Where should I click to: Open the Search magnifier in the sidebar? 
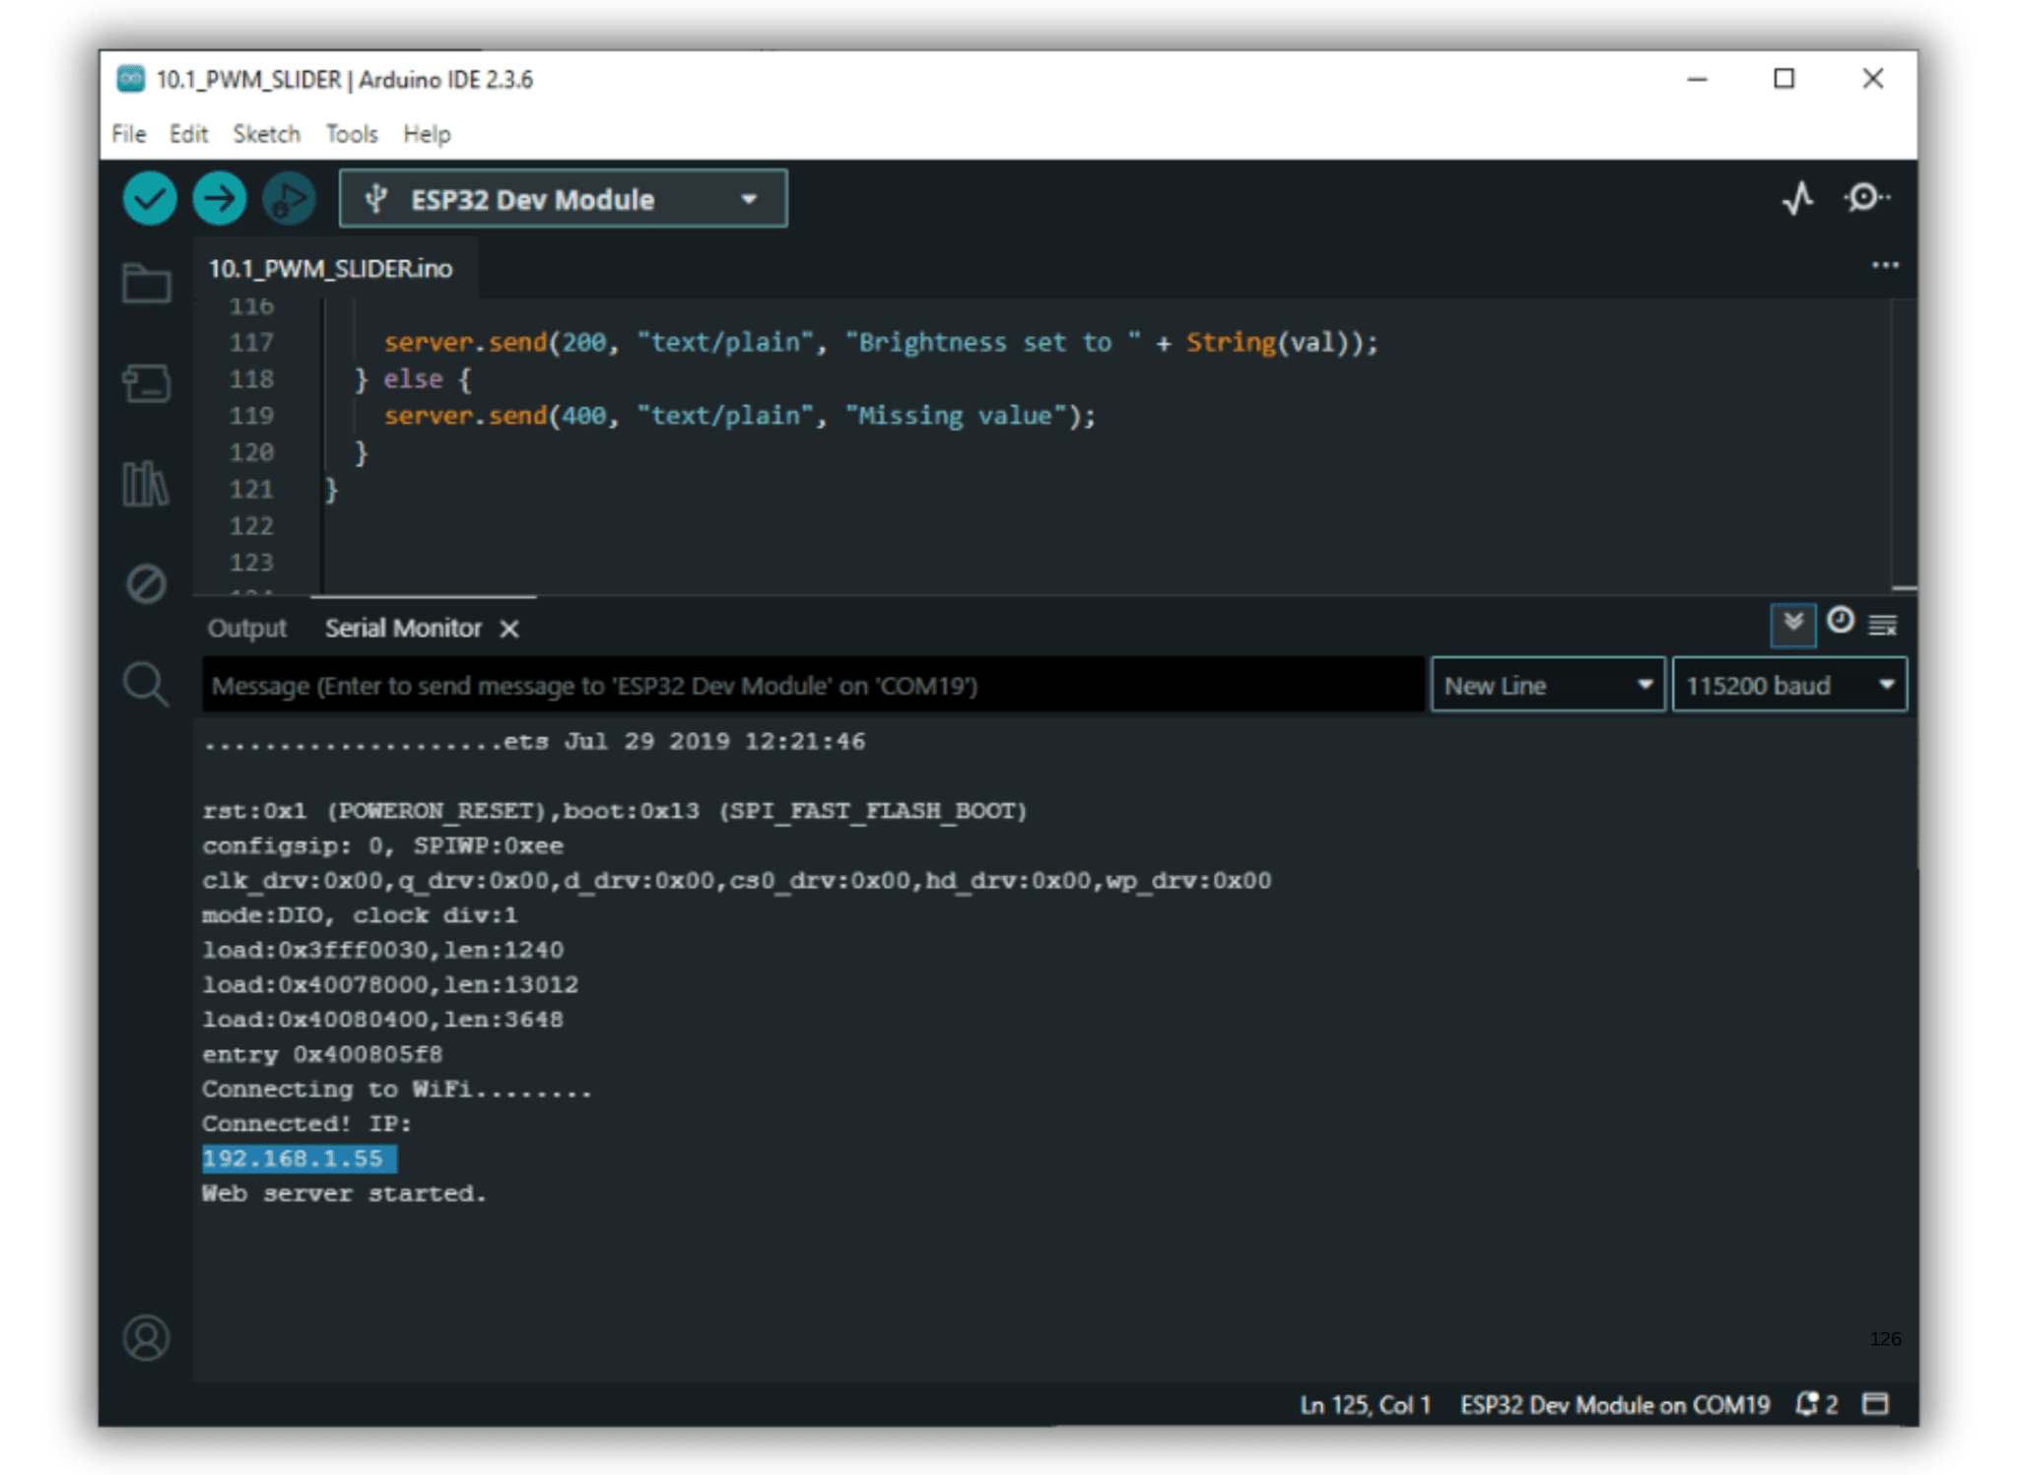tap(146, 684)
